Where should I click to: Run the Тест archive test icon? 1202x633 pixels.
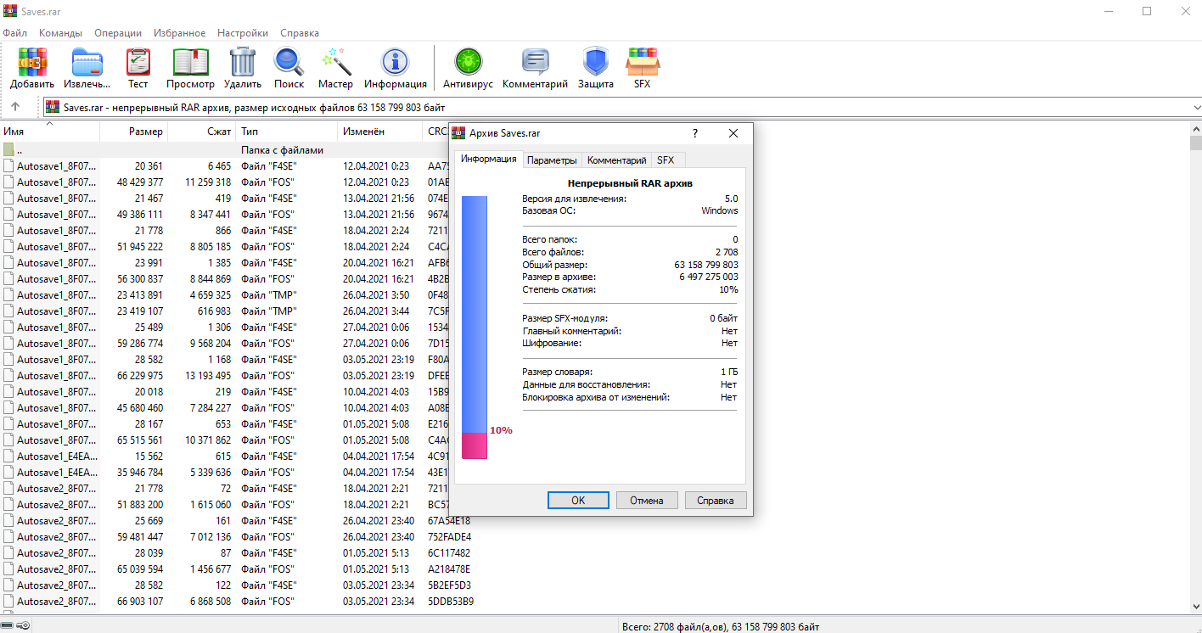click(138, 64)
